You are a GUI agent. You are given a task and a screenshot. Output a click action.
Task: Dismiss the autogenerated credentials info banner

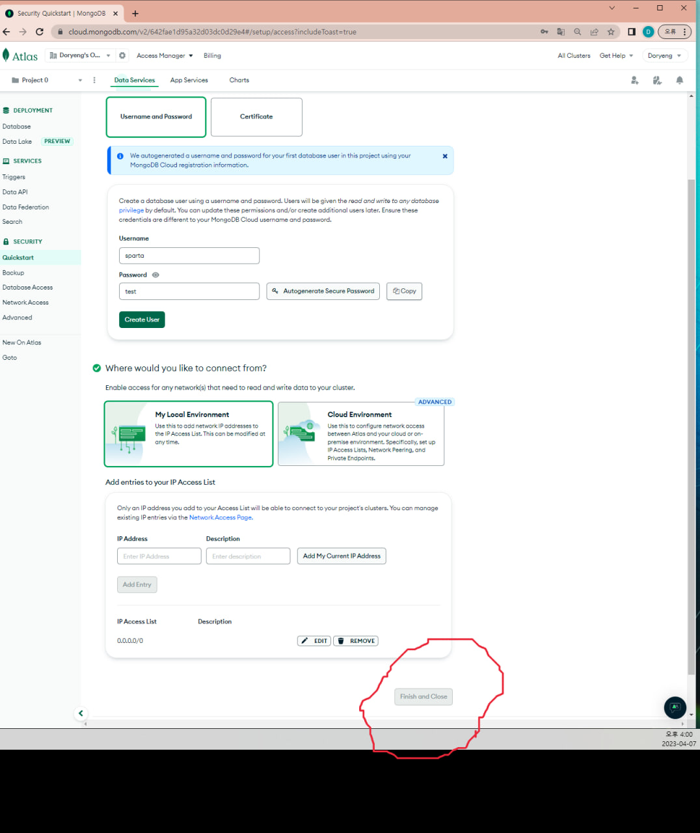(445, 156)
